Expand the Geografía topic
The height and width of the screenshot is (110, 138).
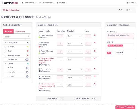tap(6, 47)
